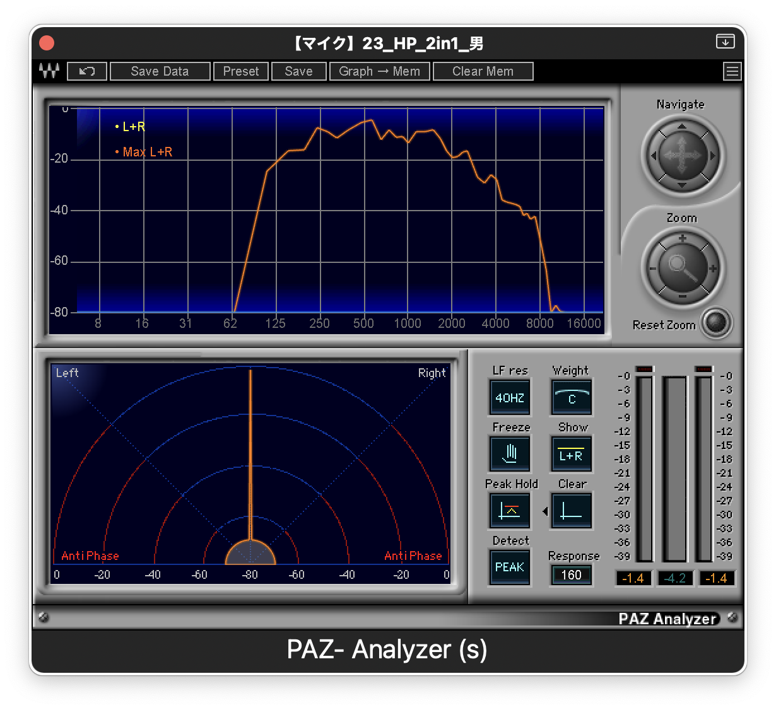776x710 pixels.
Task: Toggle the Peak Hold button
Action: tap(510, 510)
